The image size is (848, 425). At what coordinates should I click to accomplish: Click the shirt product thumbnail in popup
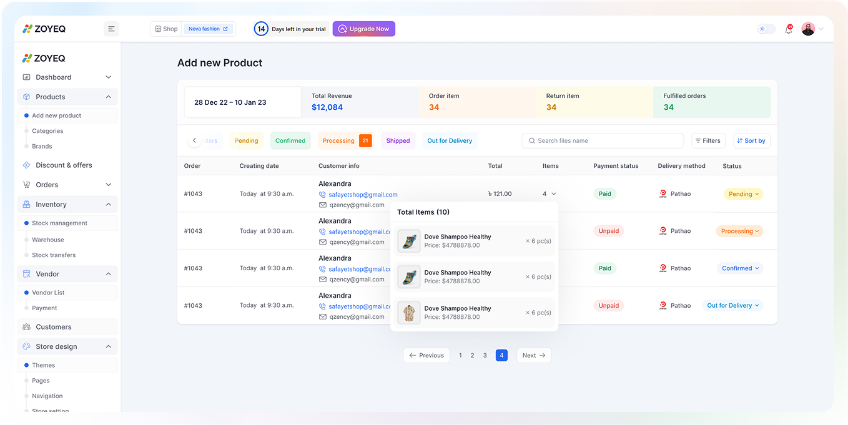pyautogui.click(x=410, y=313)
